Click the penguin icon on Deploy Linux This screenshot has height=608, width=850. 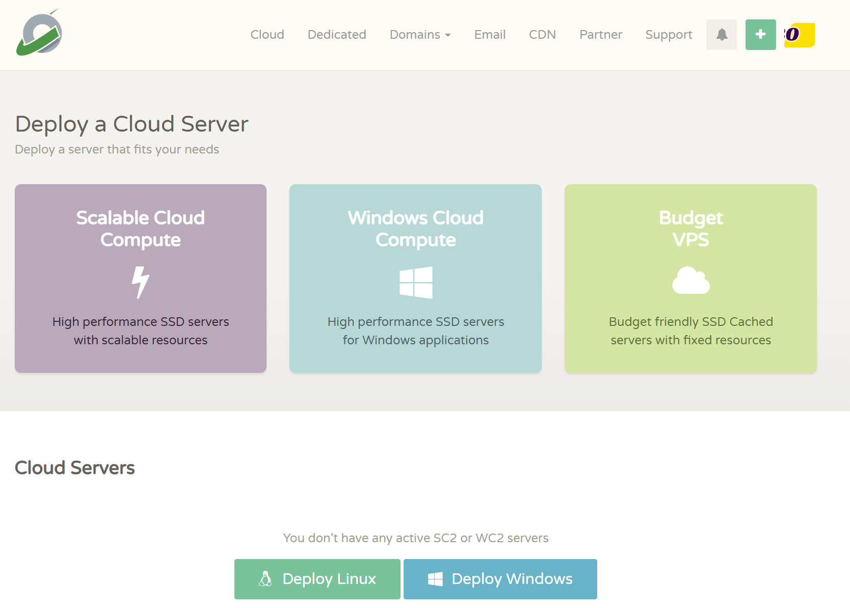tap(265, 579)
